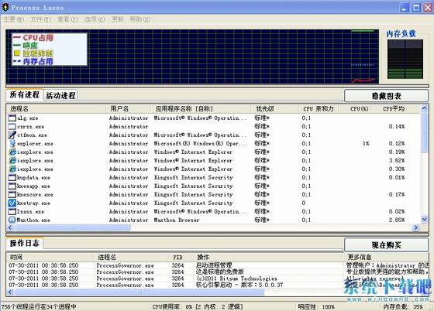The width and height of the screenshot is (434, 311).
Task: Click the CPU占用 legend entry
Action: coord(33,38)
